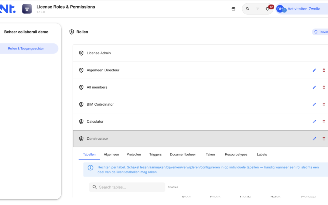Click the Activiteiten Zwolle workspace name

pos(304,9)
